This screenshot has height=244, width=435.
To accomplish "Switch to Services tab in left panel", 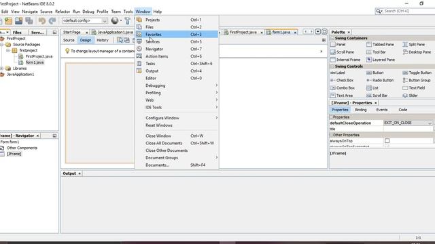I will point(37,33).
